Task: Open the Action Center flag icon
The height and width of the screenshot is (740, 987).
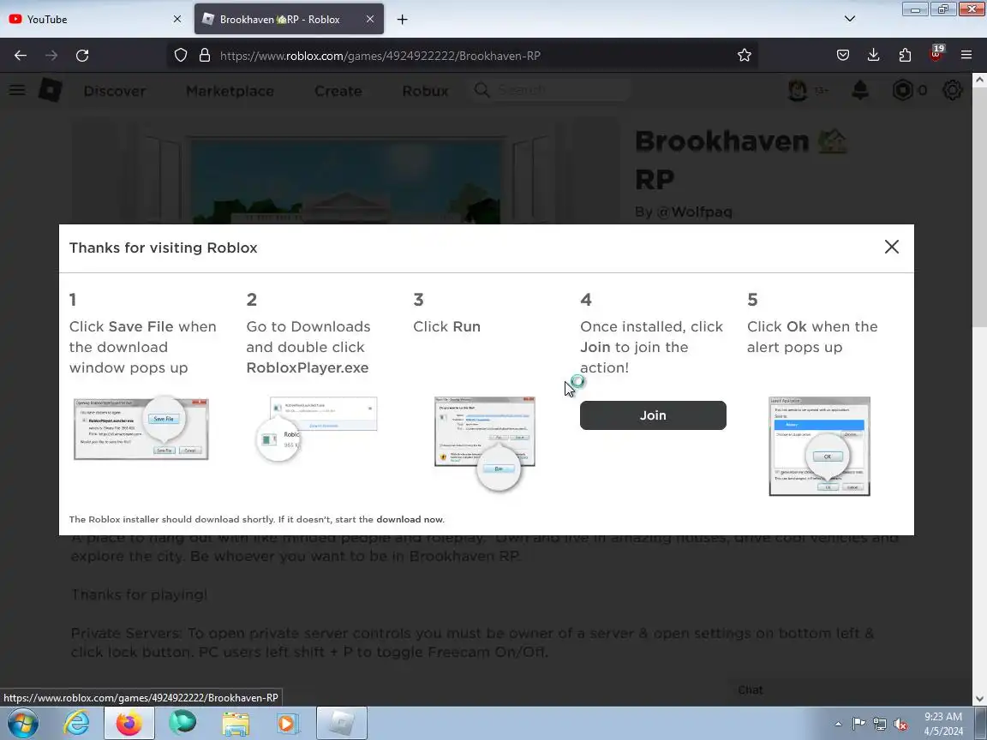Action: pyautogui.click(x=858, y=724)
